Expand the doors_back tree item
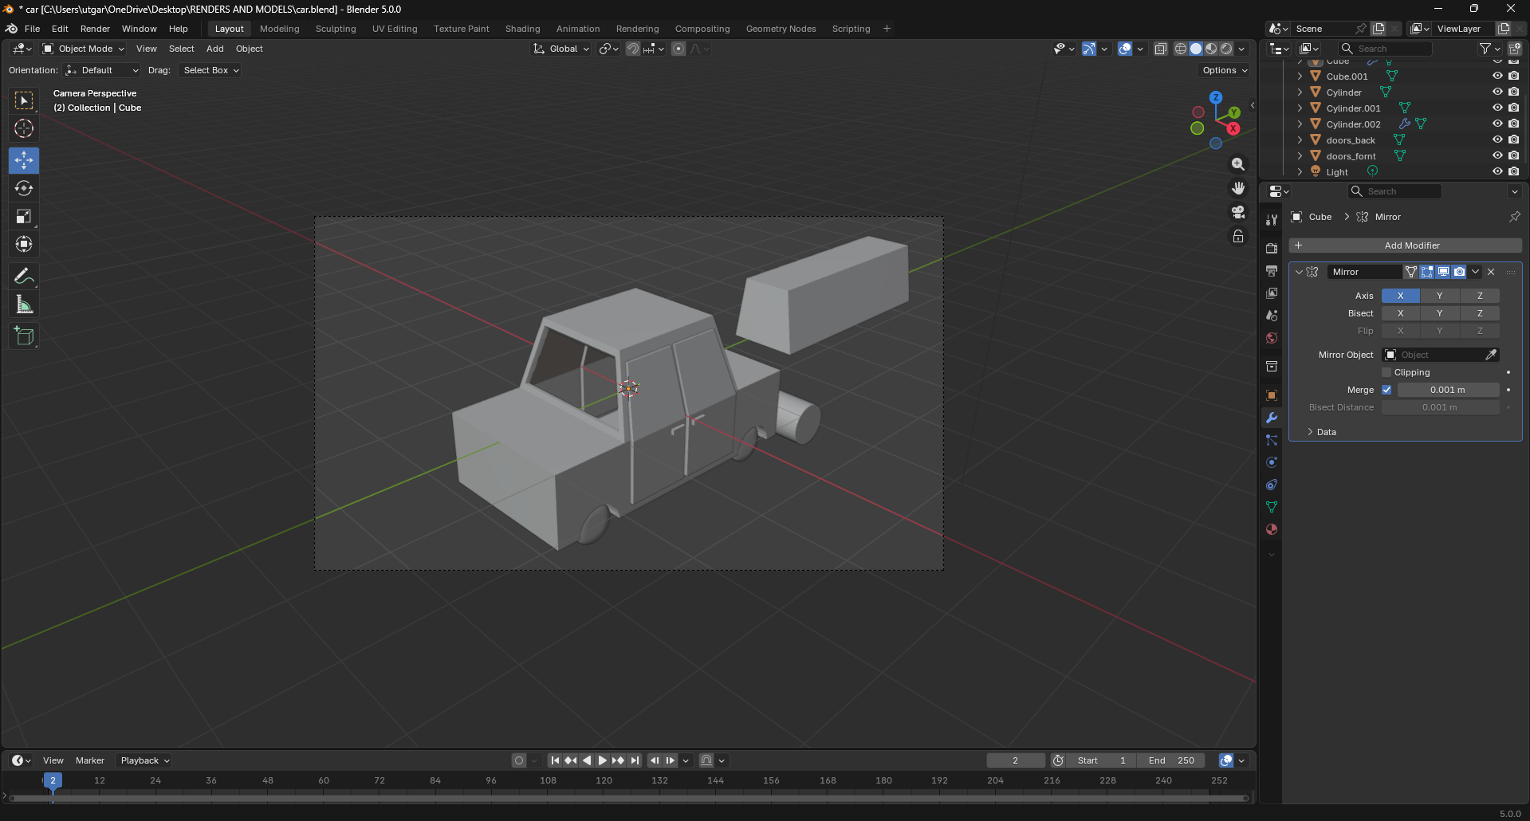Screen dimensions: 1530x821 (1300, 140)
